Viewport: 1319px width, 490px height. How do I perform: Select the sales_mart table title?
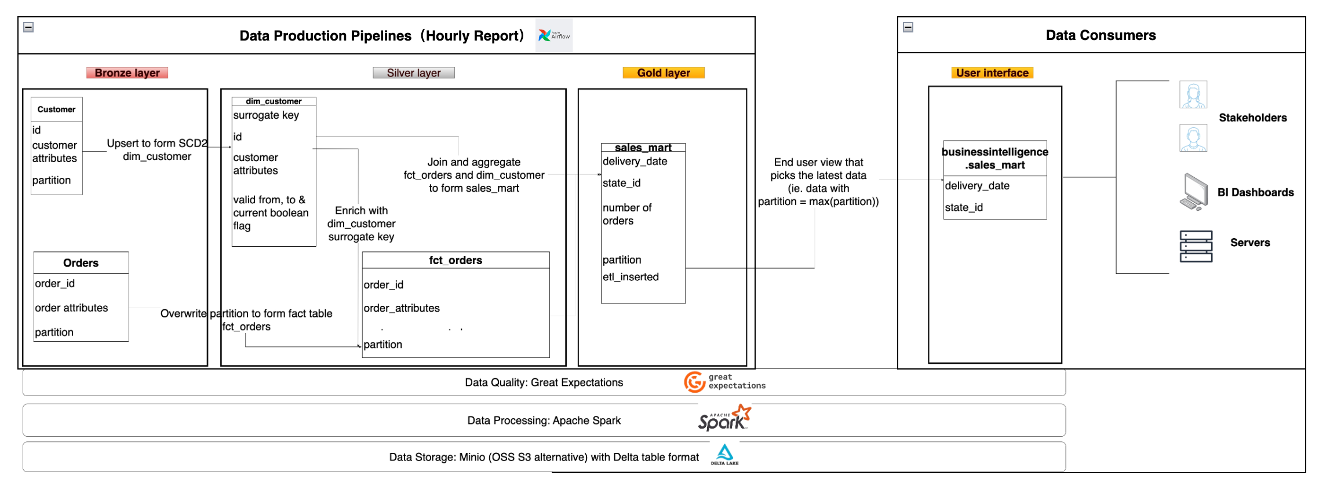tap(643, 148)
